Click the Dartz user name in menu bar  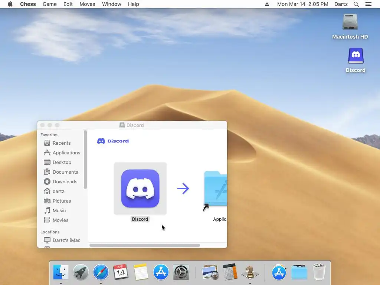[x=341, y=4]
